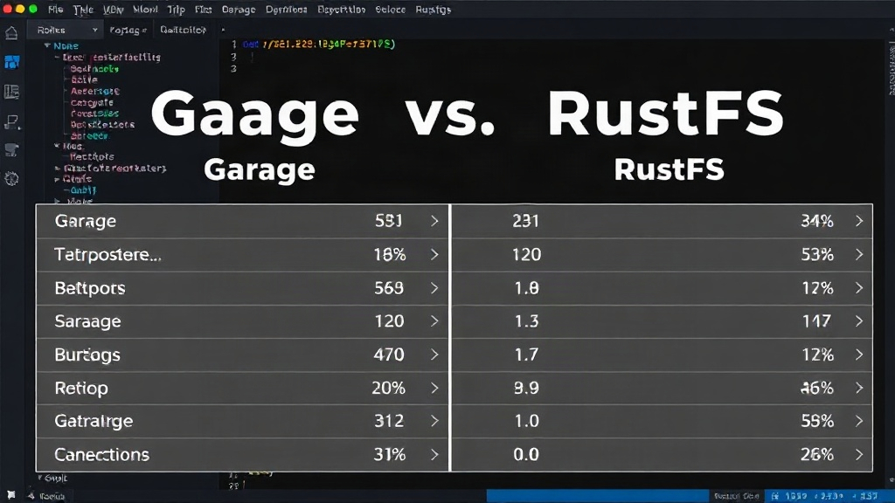Expand the Garage row chevron with value 581
Image resolution: width=895 pixels, height=503 pixels.
click(x=434, y=221)
